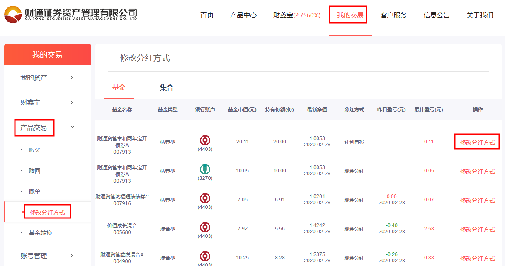Click bank icon in 财通资管鸿福短债债券C row

tap(205, 198)
